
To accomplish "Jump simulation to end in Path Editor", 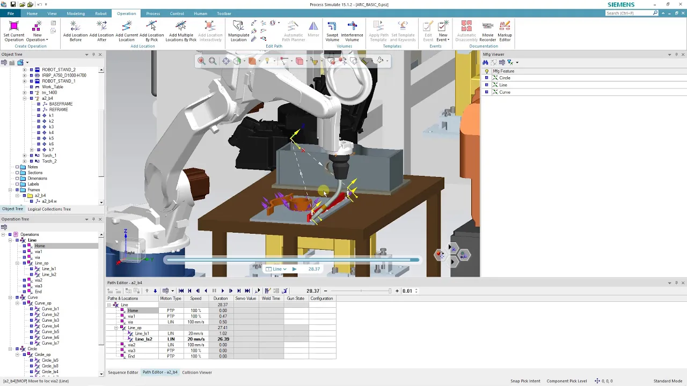I will 247,291.
